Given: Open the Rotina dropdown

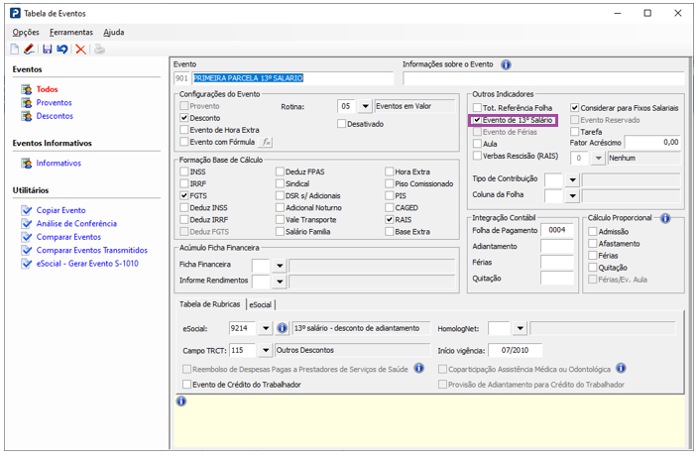Looking at the screenshot, I should pos(365,106).
